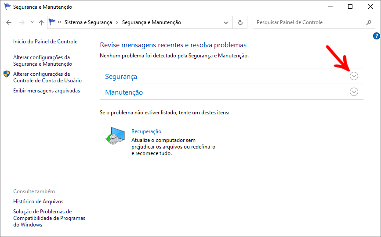The height and width of the screenshot is (237, 381).
Task: Open Solução de Problemas de Compatibilidade link
Action: coord(49,218)
